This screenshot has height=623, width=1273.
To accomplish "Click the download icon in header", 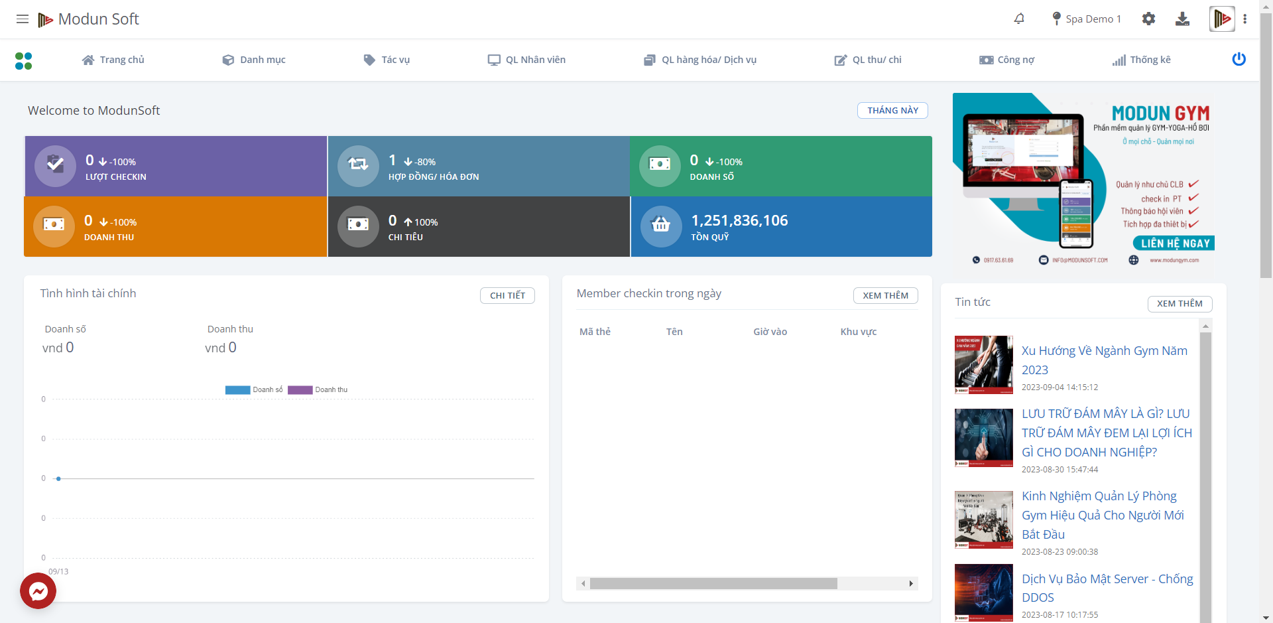I will 1182,19.
